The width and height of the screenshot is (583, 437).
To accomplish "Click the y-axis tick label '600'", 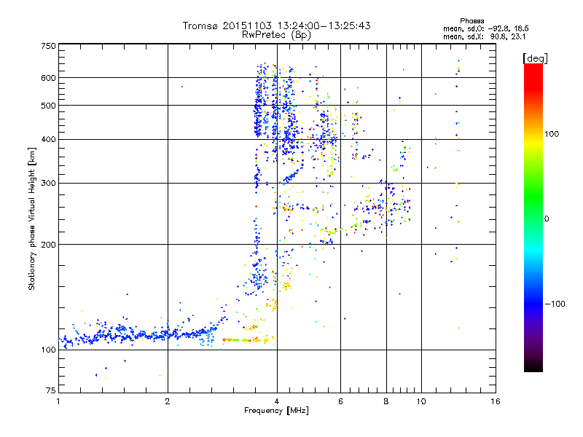I will point(48,78).
